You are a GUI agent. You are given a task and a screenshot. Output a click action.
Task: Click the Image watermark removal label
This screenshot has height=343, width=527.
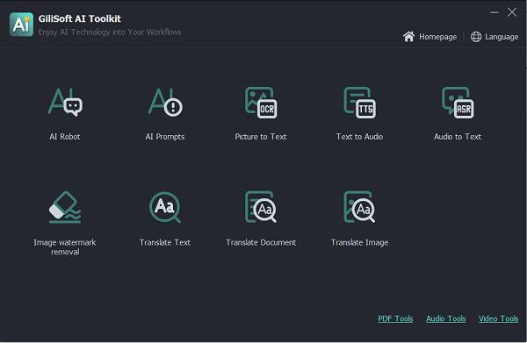65,247
